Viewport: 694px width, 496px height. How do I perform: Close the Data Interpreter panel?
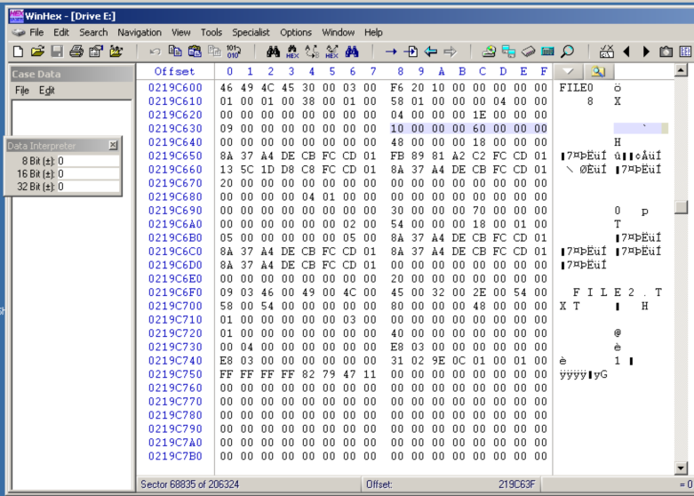(113, 145)
